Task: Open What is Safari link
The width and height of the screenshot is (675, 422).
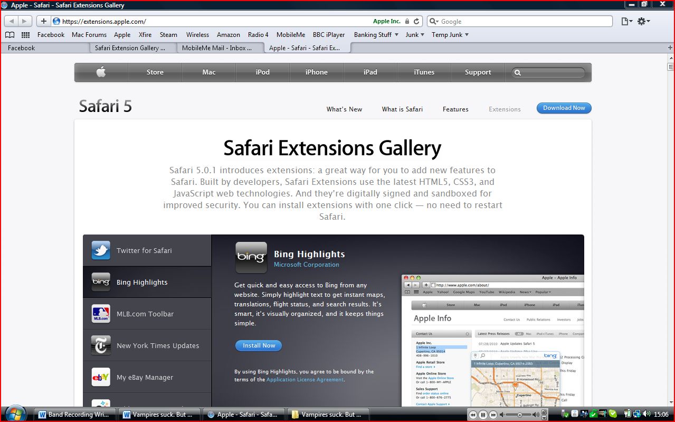Action: [402, 109]
